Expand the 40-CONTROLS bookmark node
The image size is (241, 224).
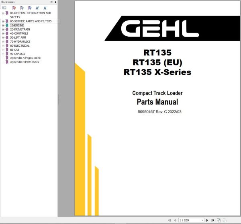3,33
